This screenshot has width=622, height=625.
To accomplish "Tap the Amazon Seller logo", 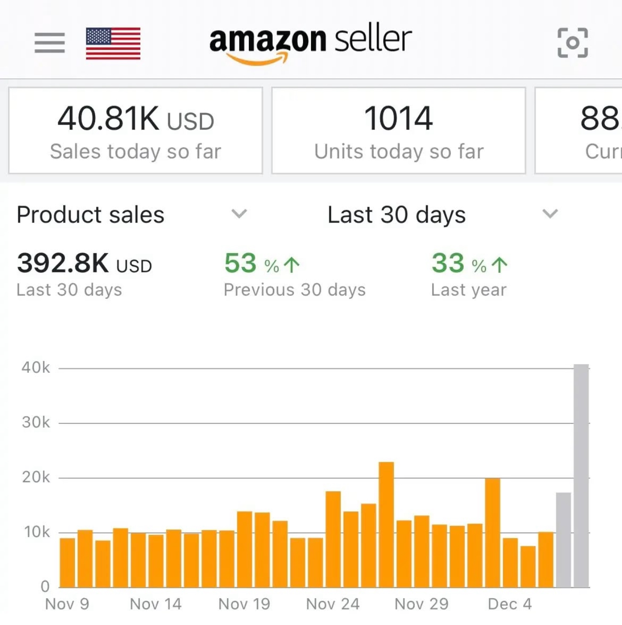I will 311,43.
